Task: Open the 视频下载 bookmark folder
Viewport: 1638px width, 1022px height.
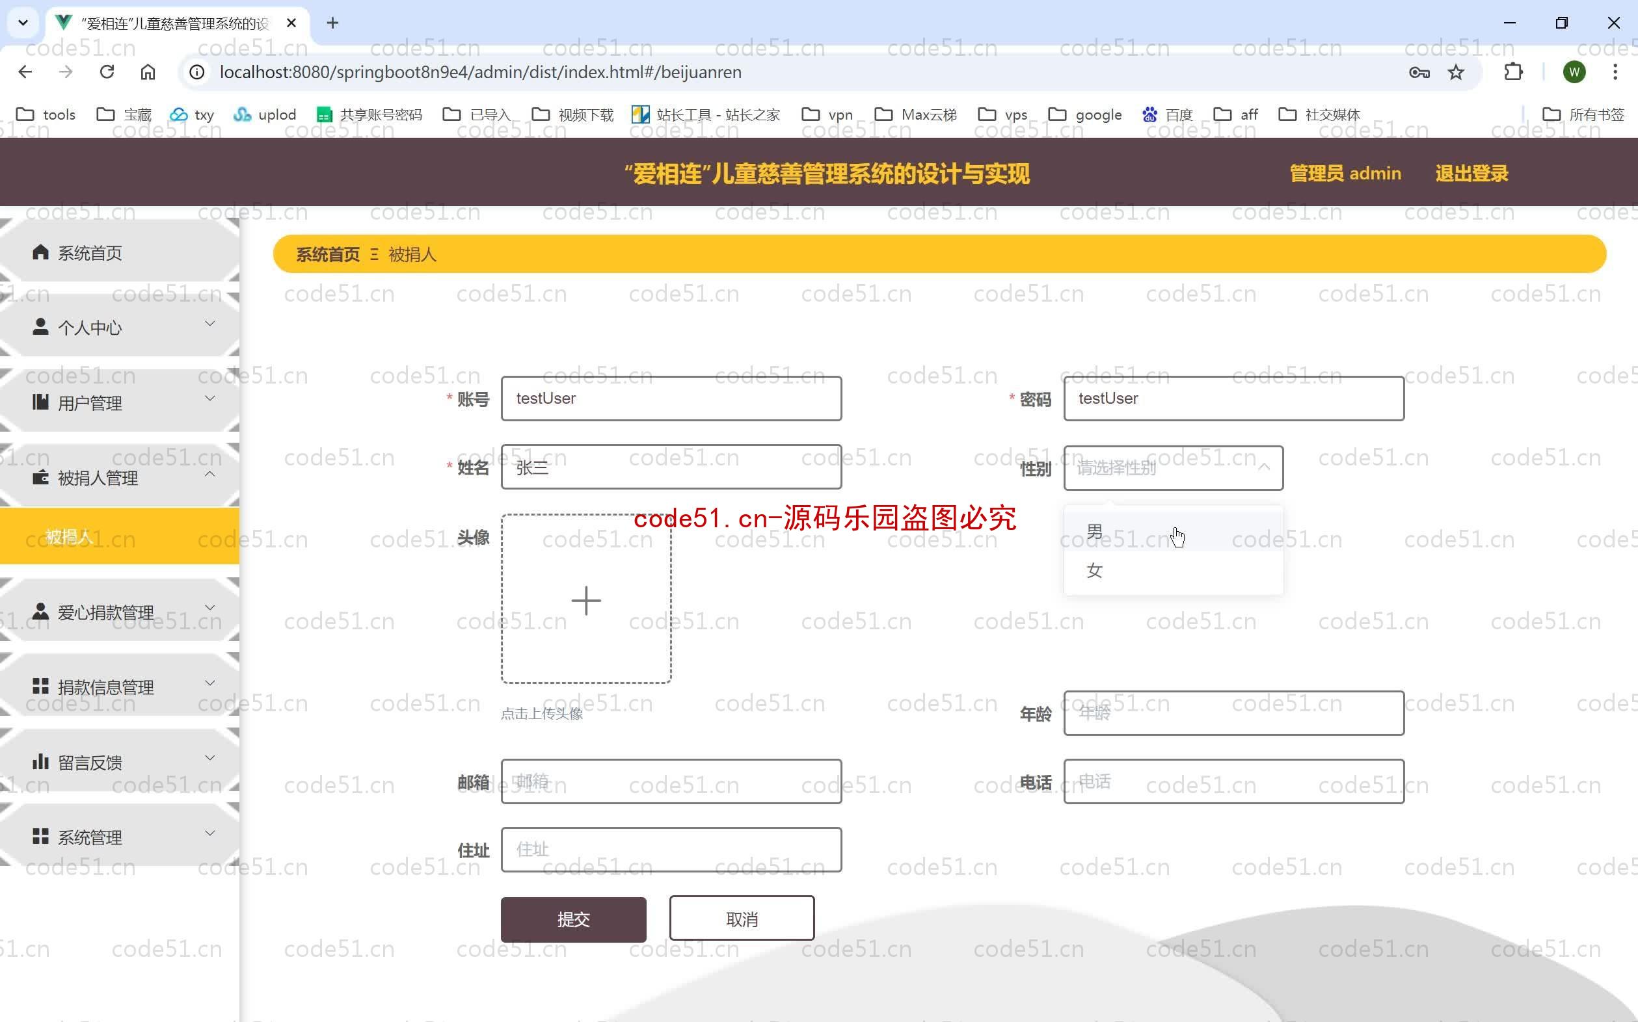Action: click(x=572, y=114)
